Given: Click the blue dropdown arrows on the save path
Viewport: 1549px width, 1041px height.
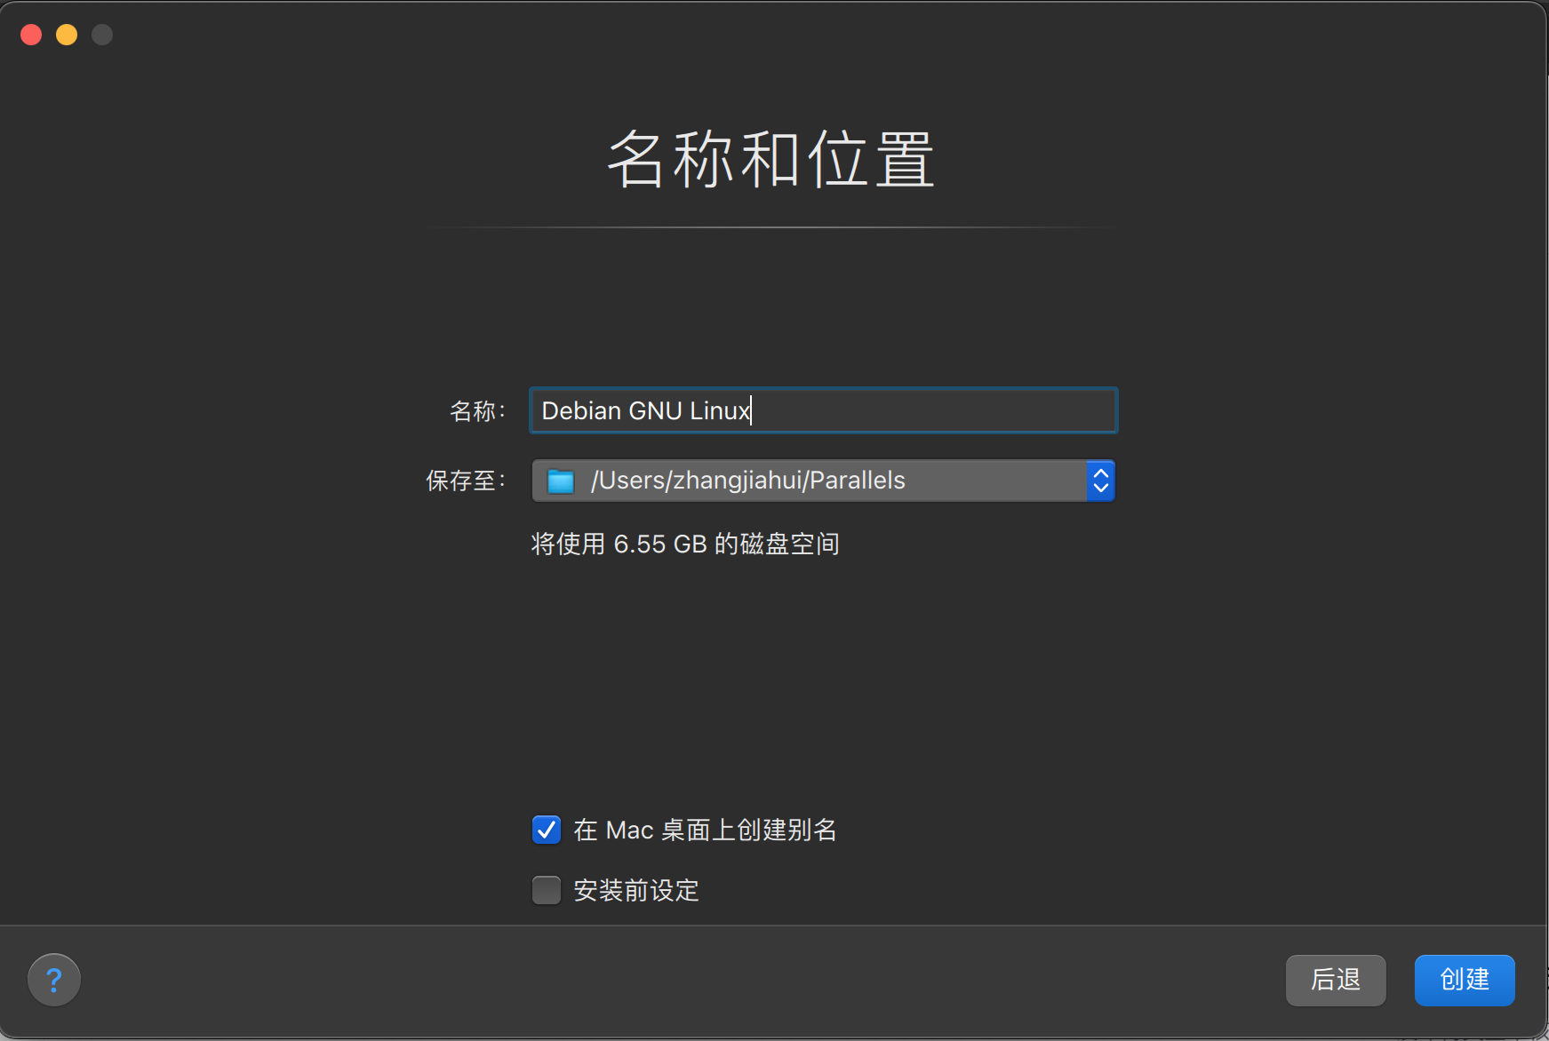Looking at the screenshot, I should tap(1101, 481).
